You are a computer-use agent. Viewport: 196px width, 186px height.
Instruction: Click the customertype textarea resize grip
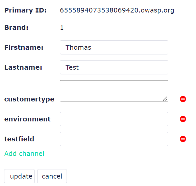click(x=165, y=98)
